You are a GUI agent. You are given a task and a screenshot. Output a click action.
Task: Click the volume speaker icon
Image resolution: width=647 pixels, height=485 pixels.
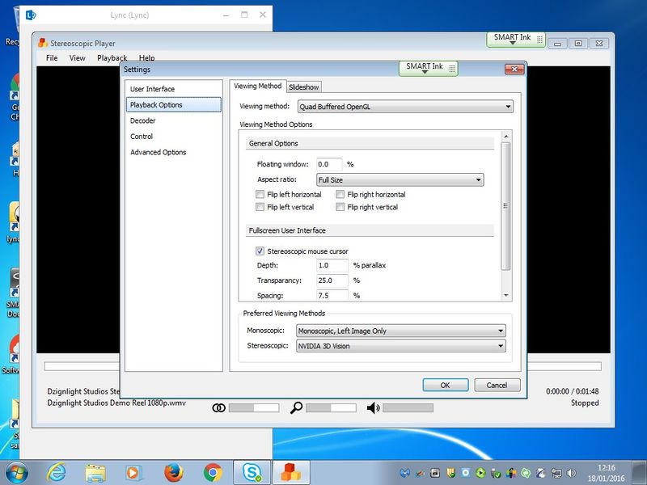pyautogui.click(x=373, y=408)
